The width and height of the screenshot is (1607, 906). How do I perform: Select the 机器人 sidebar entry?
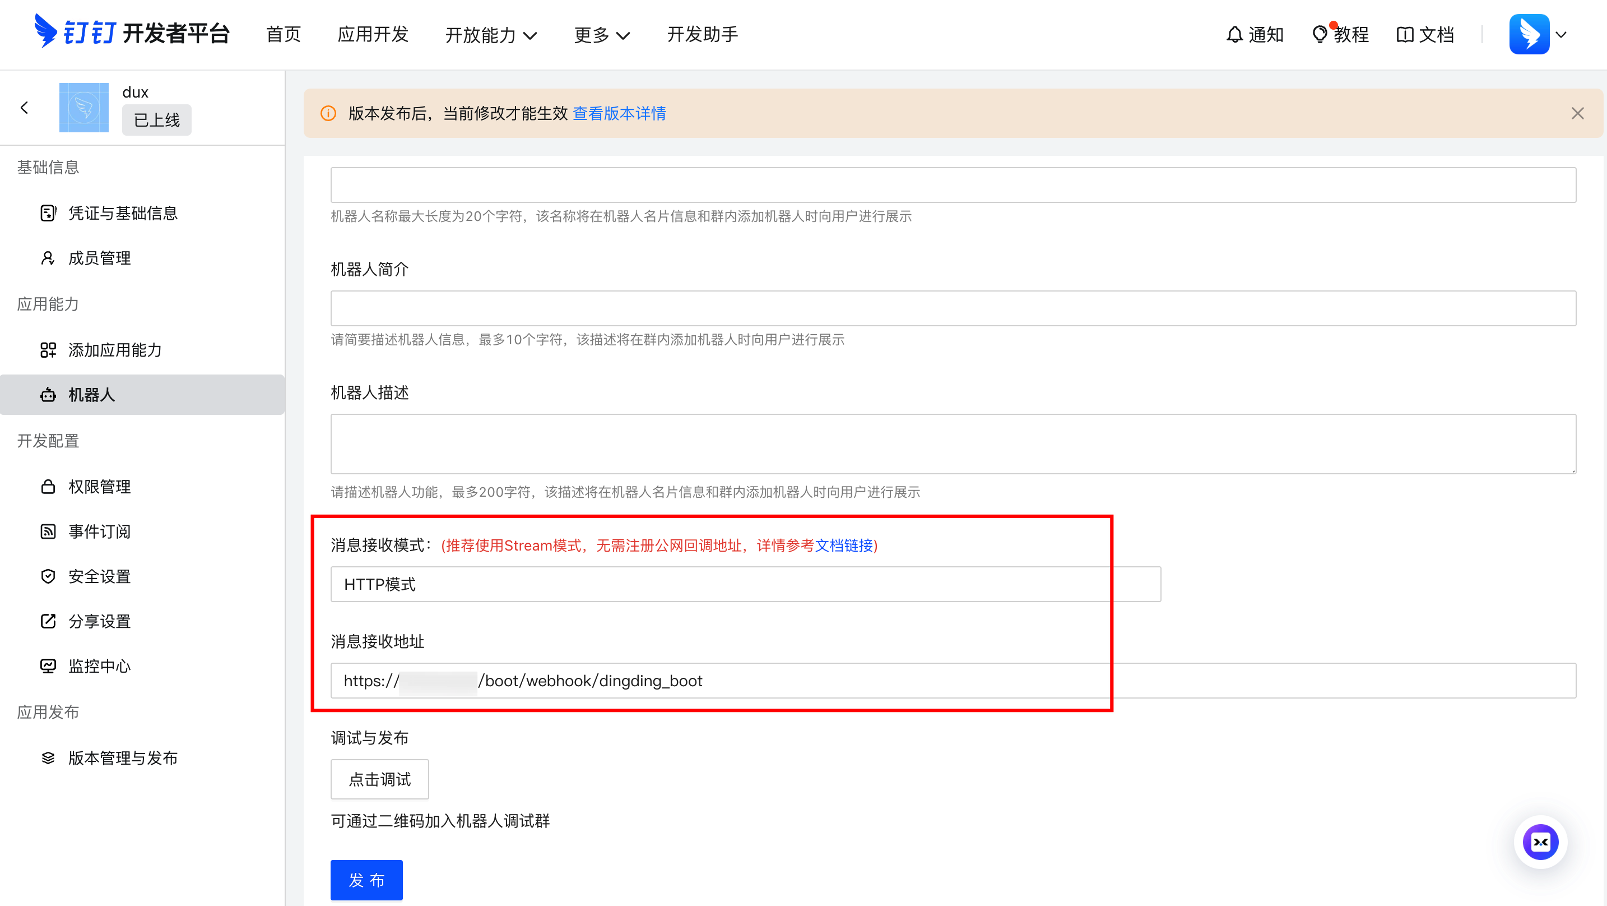(x=91, y=395)
